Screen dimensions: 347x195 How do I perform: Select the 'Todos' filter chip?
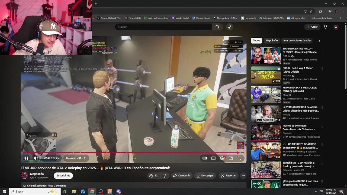tap(256, 40)
